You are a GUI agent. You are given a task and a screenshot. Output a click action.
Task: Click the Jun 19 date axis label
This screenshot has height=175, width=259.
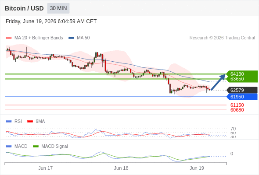tap(197, 168)
